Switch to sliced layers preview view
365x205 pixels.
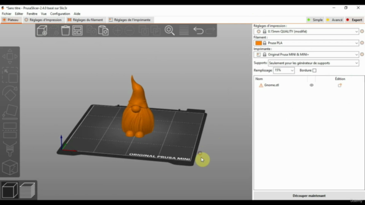click(27, 190)
